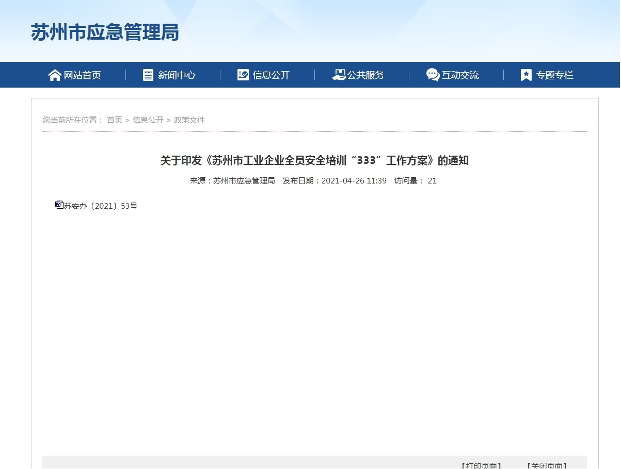The height and width of the screenshot is (469, 621).
Task: Open 公共服务 navigation item
Action: [x=365, y=75]
